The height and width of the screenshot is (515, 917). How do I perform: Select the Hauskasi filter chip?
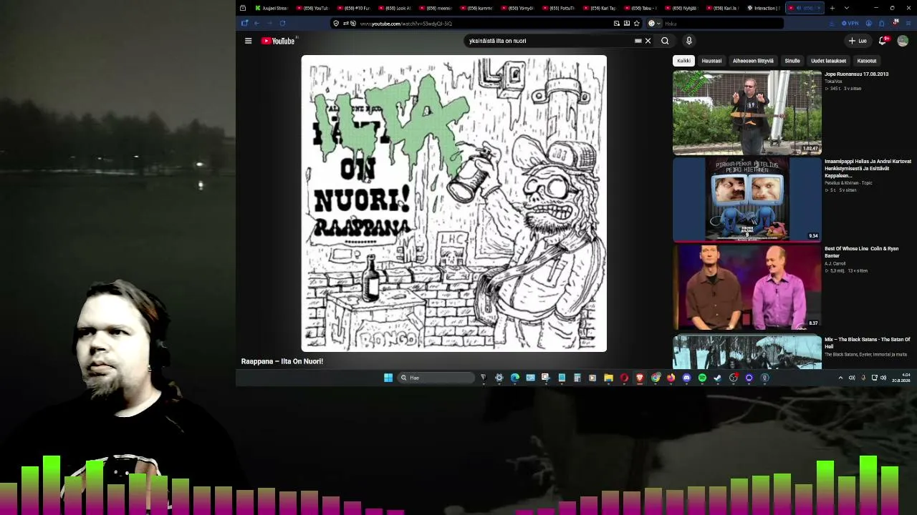(711, 61)
